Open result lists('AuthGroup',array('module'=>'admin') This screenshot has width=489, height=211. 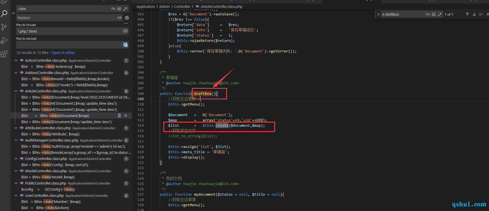[73, 146]
